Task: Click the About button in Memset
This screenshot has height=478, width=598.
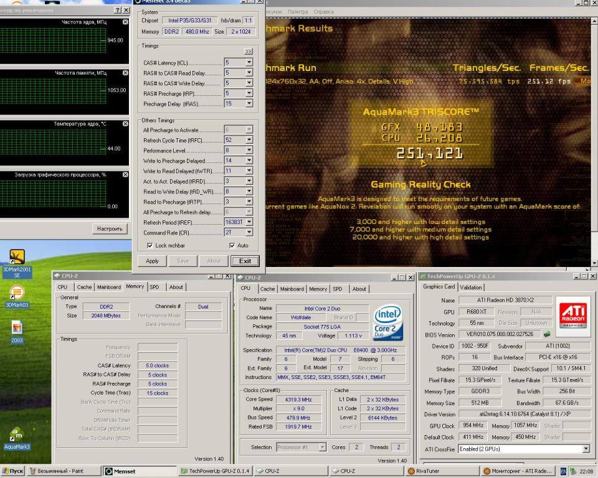Action: tap(214, 261)
